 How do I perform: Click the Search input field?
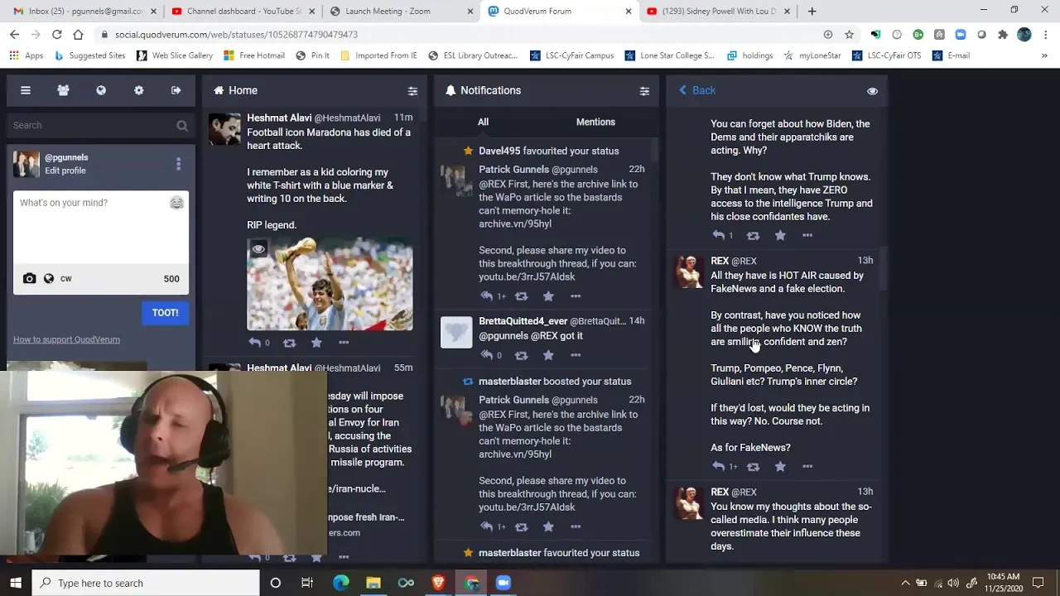pos(91,125)
